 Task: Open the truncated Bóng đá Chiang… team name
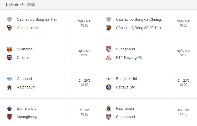tap(140, 19)
